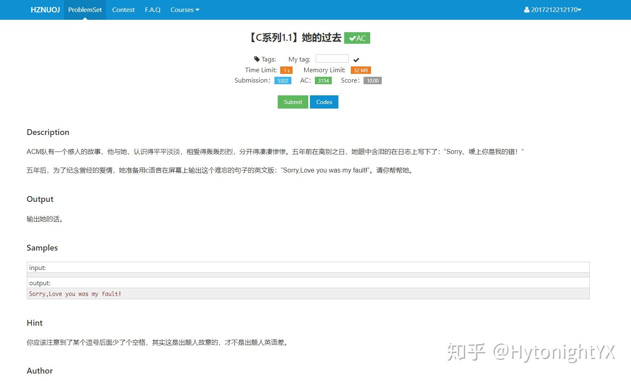Click the '5322' Submission count badge
631x381 pixels.
tap(282, 80)
